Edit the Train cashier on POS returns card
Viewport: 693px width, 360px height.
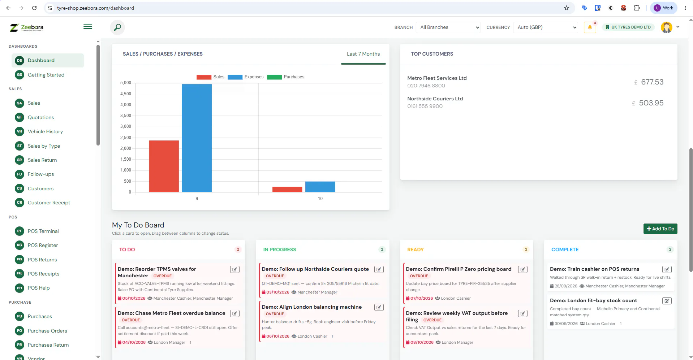[x=667, y=269]
